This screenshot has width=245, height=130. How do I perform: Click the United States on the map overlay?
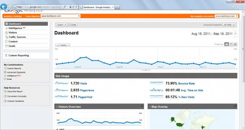pyautogui.click(x=180, y=125)
